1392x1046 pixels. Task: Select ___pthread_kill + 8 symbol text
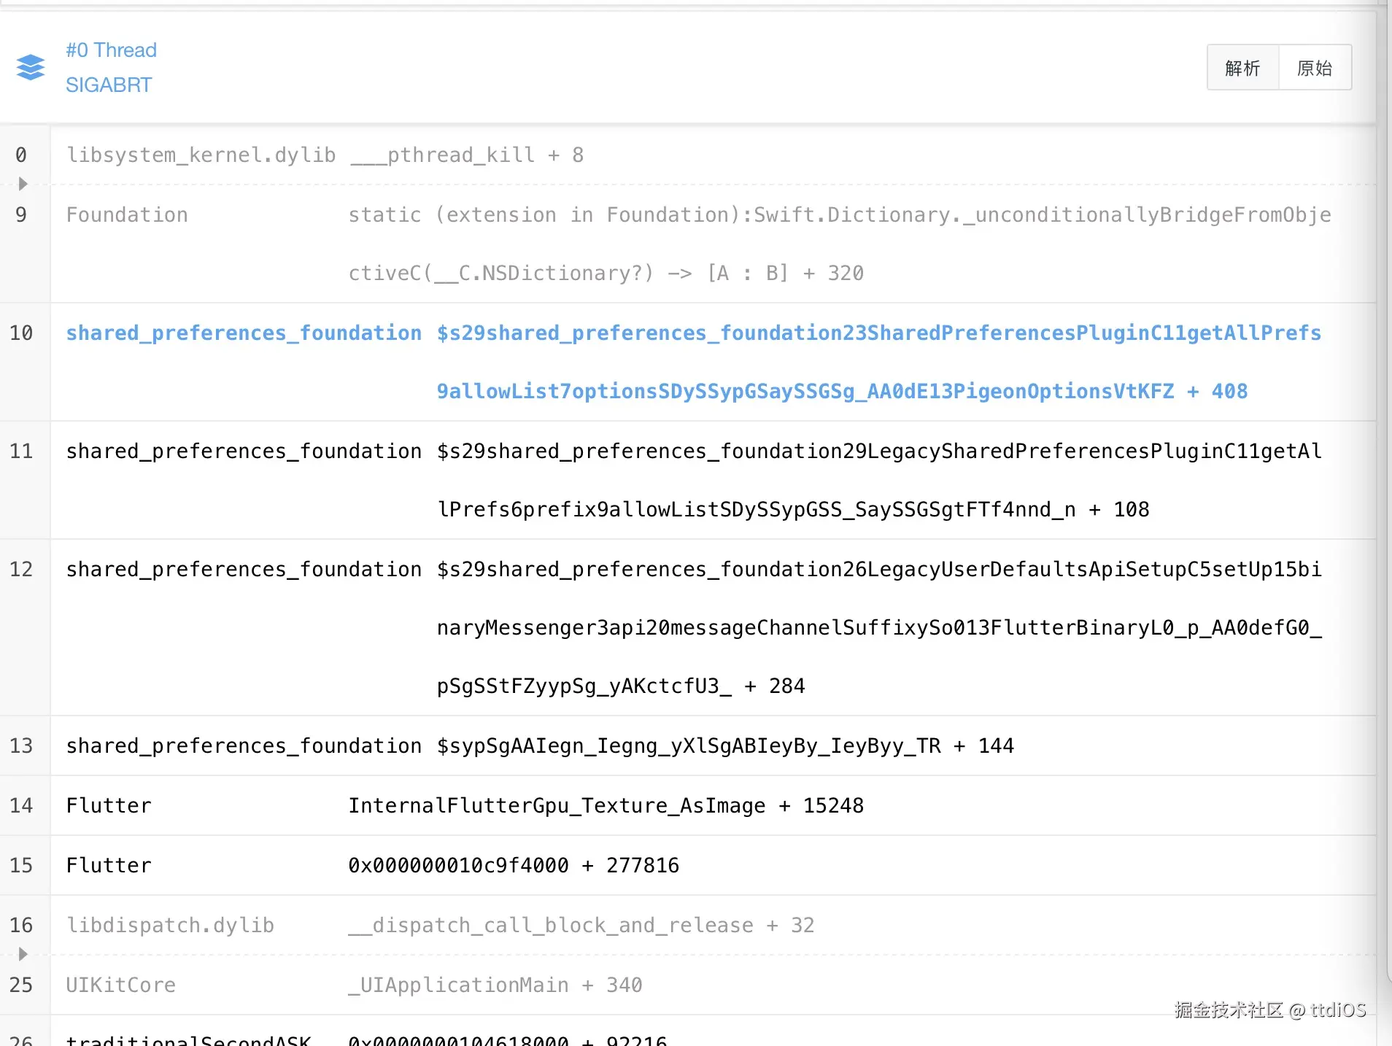click(x=467, y=155)
